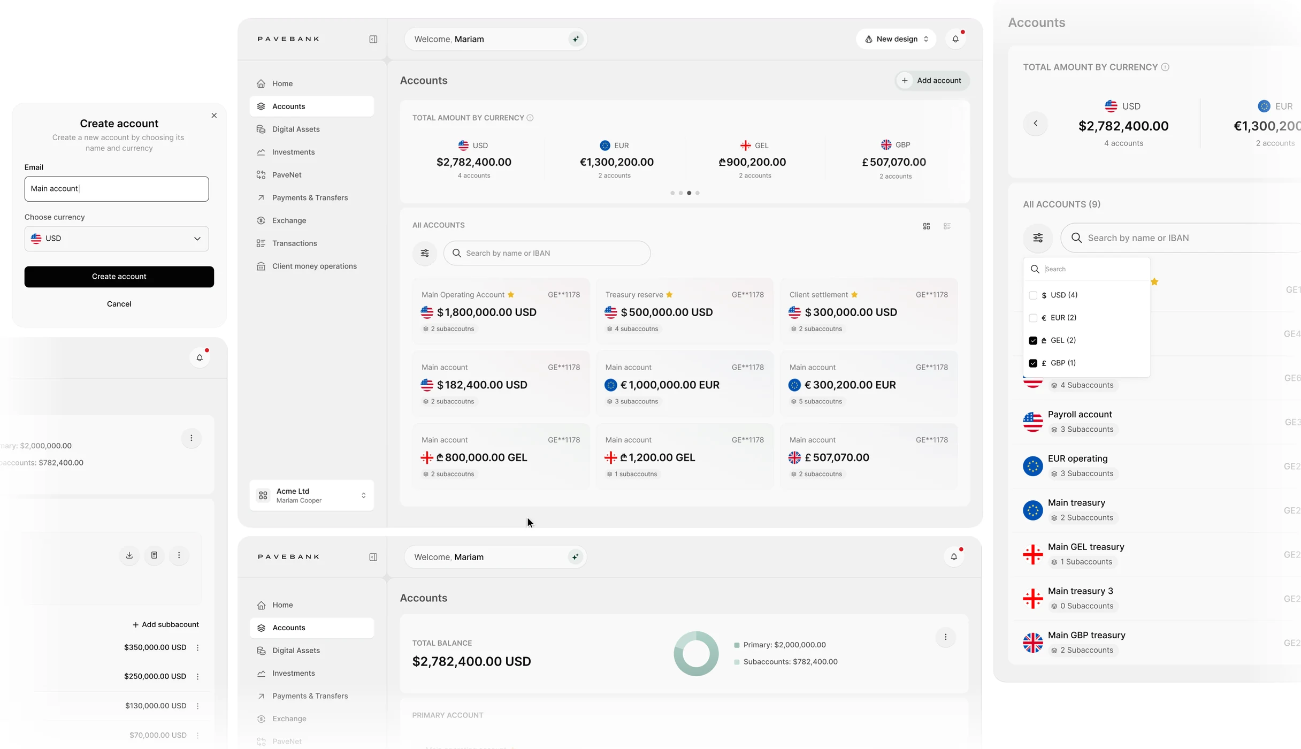
Task: Click the bell icon in the left partial panel
Action: click(x=200, y=358)
